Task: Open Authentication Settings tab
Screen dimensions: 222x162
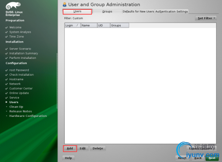Action: click(x=171, y=12)
